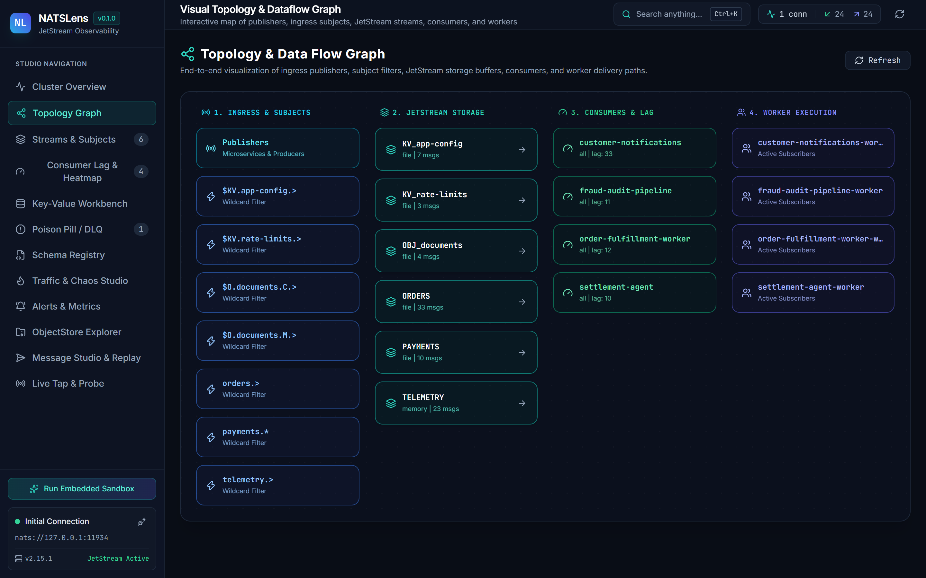This screenshot has width=926, height=578.
Task: Click the share icon beside Topology & Data Flow Graph
Action: pos(187,54)
